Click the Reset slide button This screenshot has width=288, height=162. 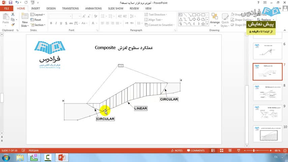tap(36, 20)
